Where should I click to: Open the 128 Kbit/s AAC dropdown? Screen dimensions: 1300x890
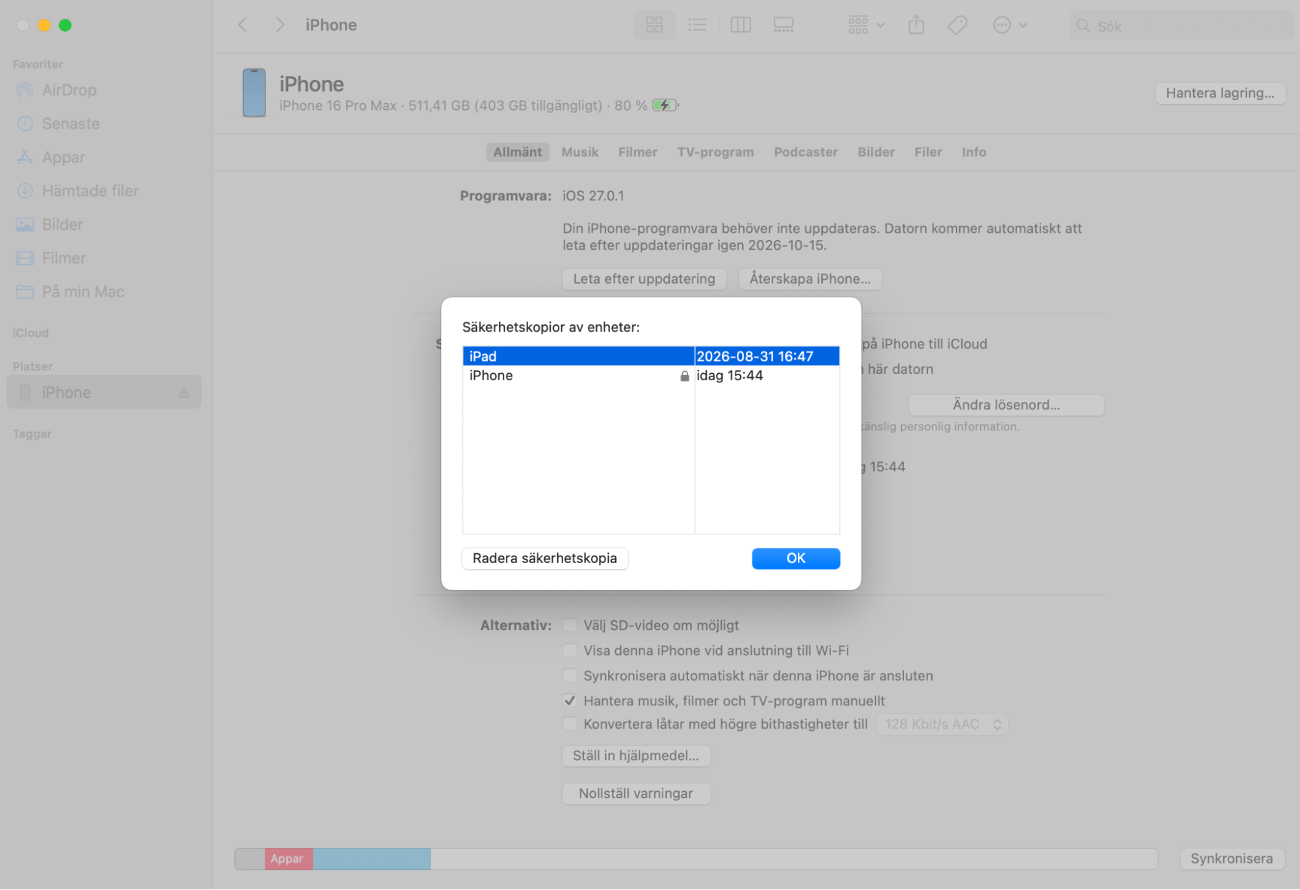pos(942,725)
